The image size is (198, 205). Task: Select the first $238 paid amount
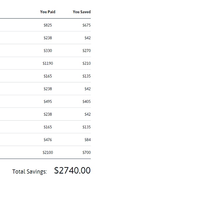click(48, 38)
